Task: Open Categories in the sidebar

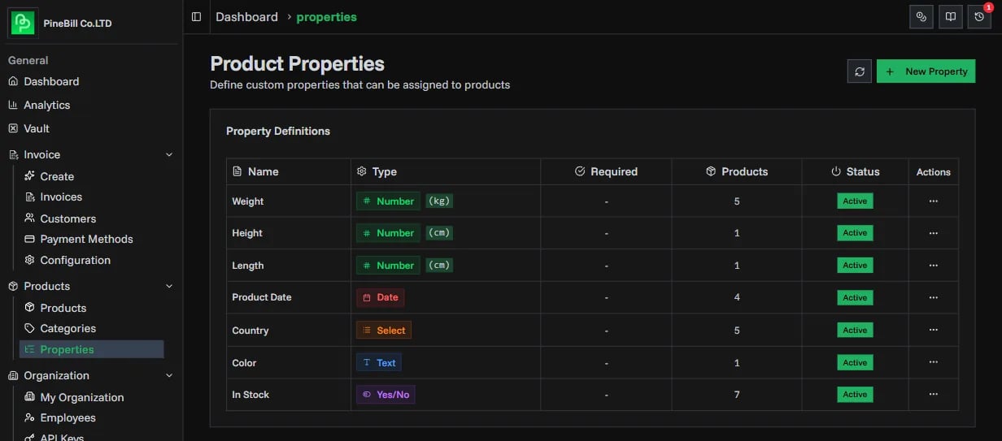Action: pos(68,328)
